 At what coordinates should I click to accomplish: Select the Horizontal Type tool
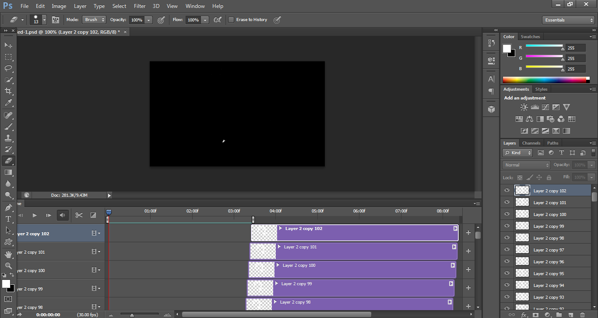pyautogui.click(x=8, y=219)
